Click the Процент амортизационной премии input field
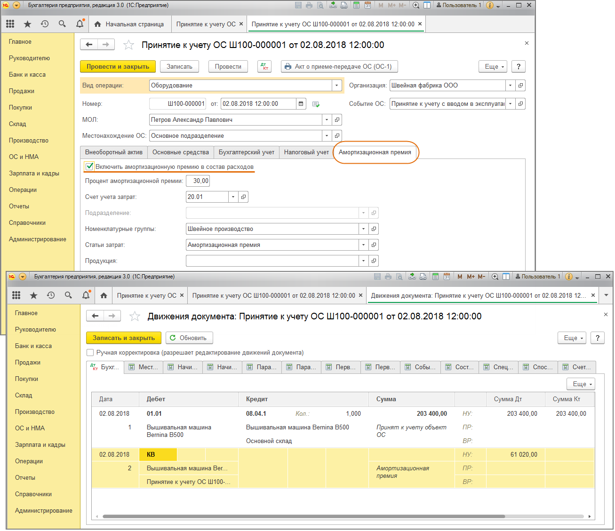This screenshot has height=531, width=615. click(198, 181)
